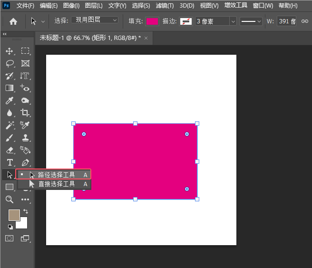Select the Sponge tool
Image resolution: width=312 pixels, height=268 pixels.
25,100
